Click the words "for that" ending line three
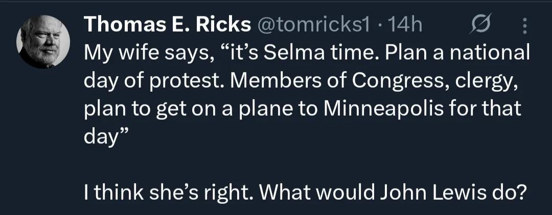 click(481, 109)
